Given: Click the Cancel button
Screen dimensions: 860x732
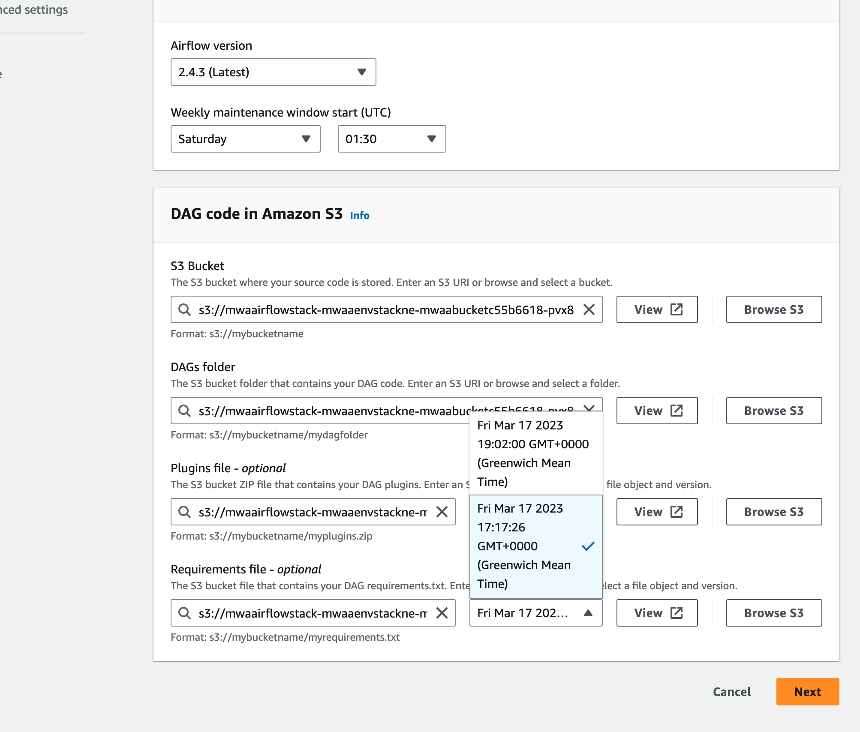Looking at the screenshot, I should point(732,692).
